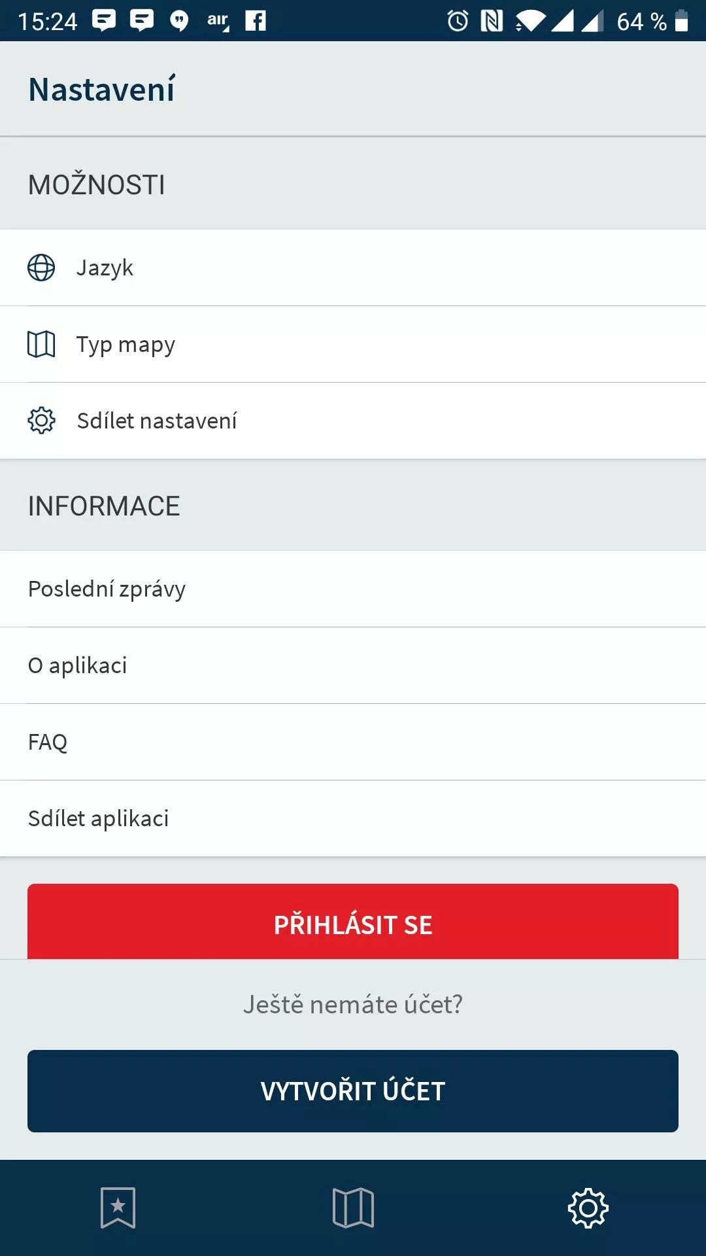The width and height of the screenshot is (706, 1256).
Task: Tap the globe icon beside Jazyk
Action: 41,268
